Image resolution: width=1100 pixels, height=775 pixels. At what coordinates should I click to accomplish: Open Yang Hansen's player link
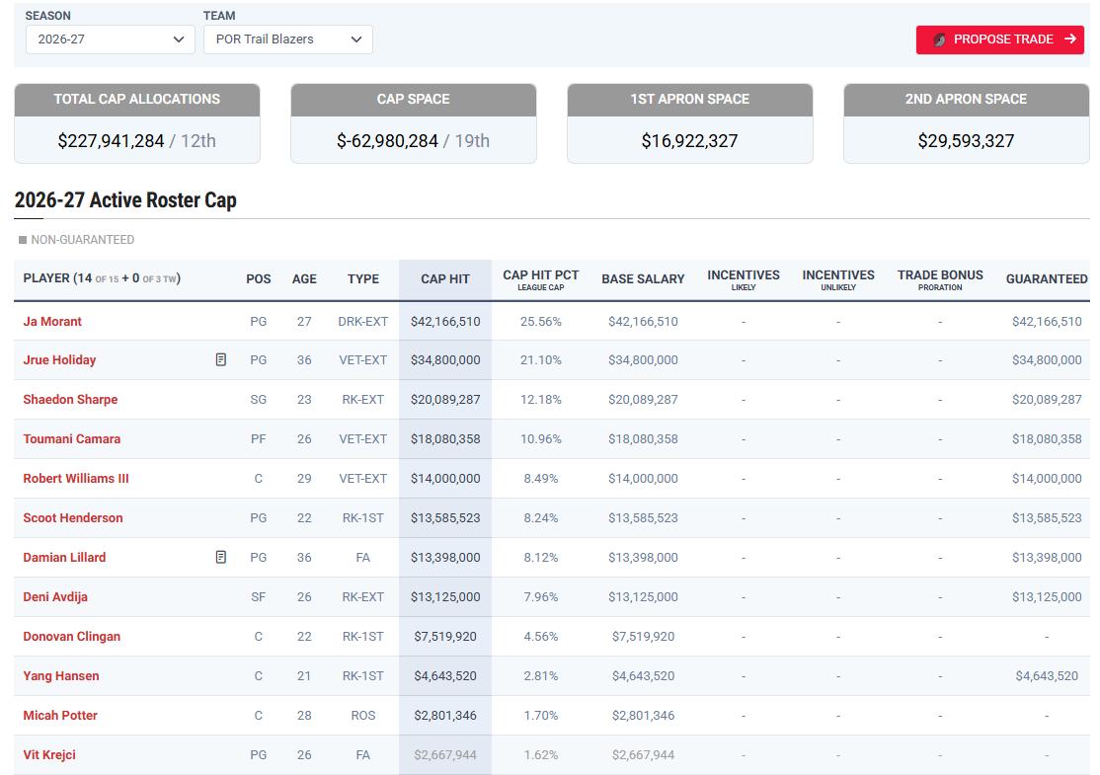[61, 676]
